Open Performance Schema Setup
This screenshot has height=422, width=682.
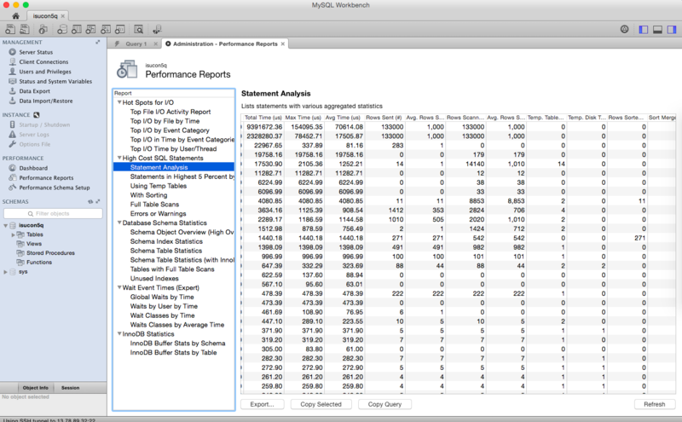coord(55,188)
